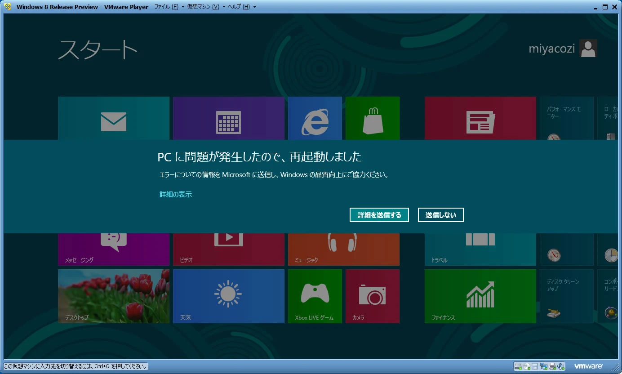Open the 天気 weather tile
This screenshot has width=622, height=374.
pos(229,296)
